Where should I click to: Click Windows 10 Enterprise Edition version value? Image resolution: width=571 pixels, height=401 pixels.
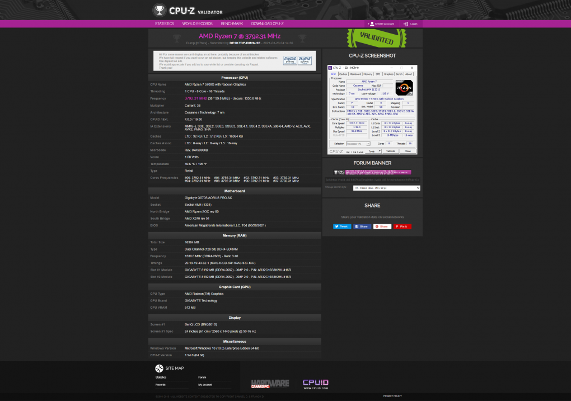click(x=222, y=348)
